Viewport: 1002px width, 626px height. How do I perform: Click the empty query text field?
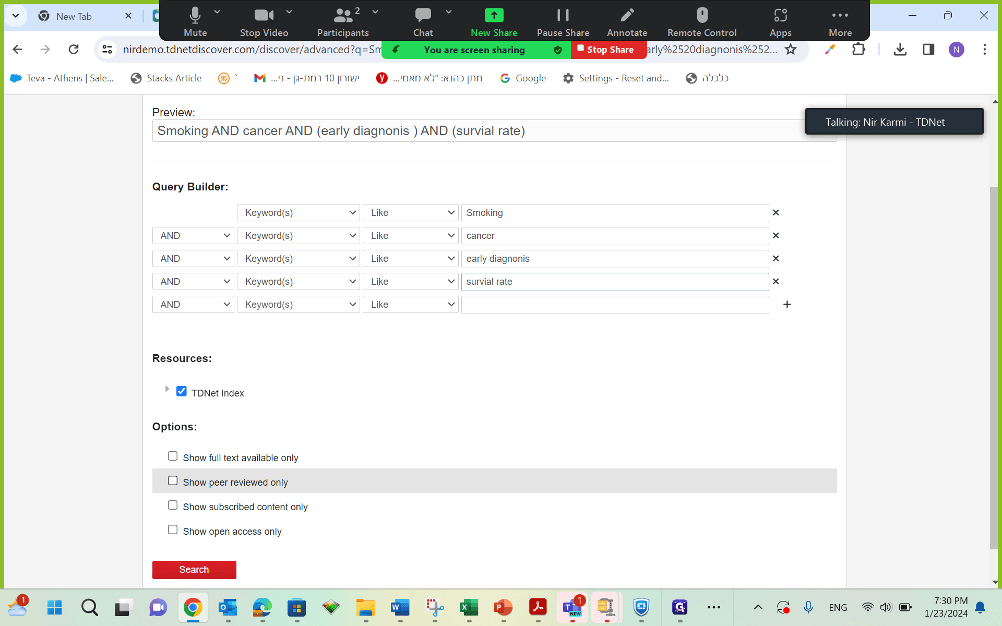(615, 305)
